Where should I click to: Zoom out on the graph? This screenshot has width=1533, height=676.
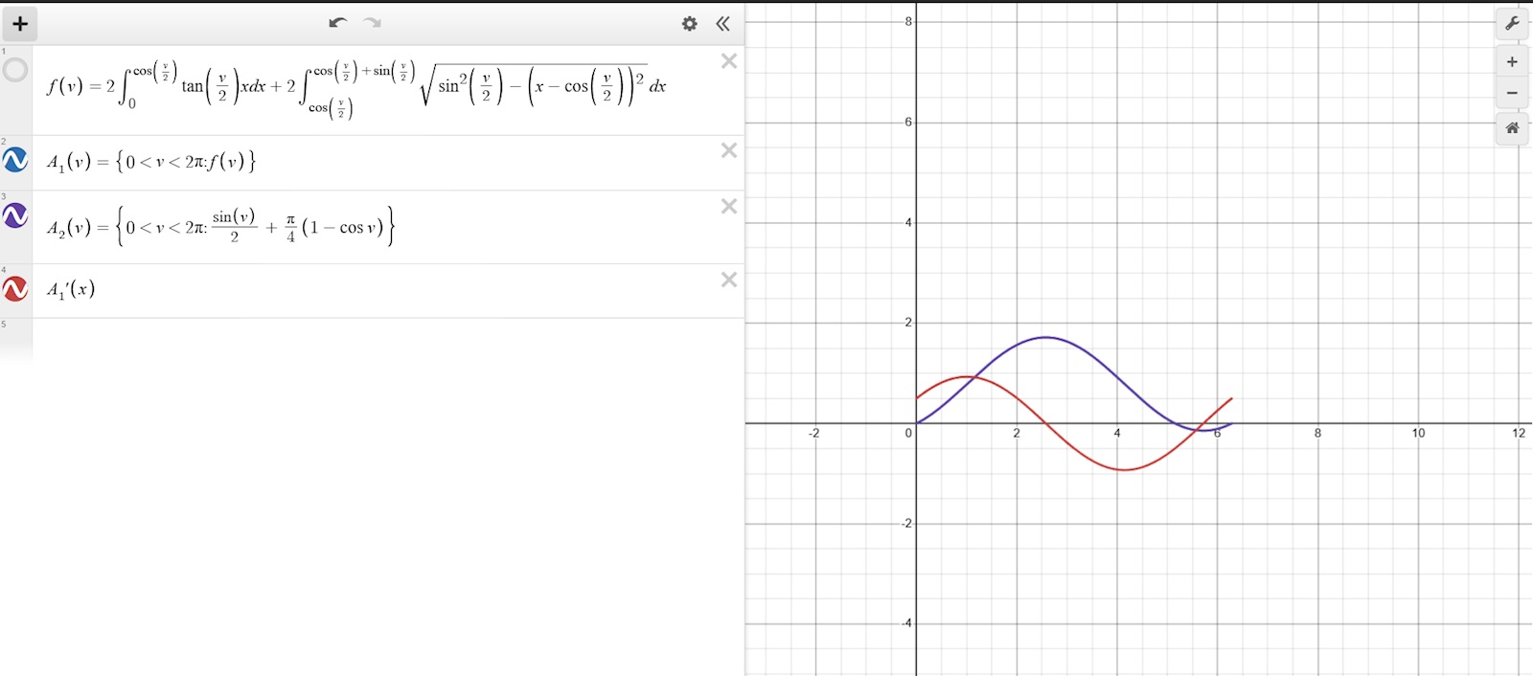tap(1512, 94)
